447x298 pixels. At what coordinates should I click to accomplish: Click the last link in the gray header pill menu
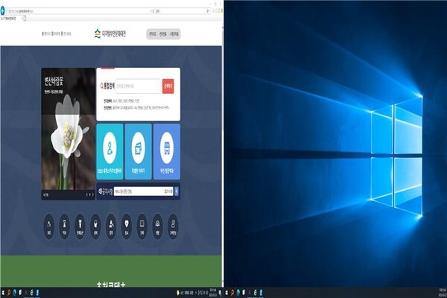tap(173, 34)
